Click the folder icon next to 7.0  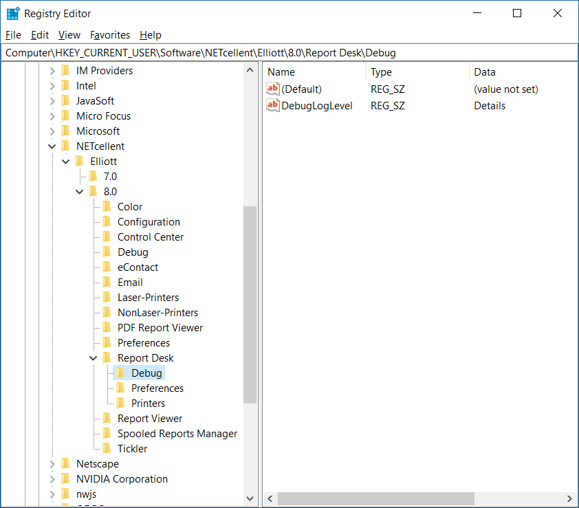93,176
